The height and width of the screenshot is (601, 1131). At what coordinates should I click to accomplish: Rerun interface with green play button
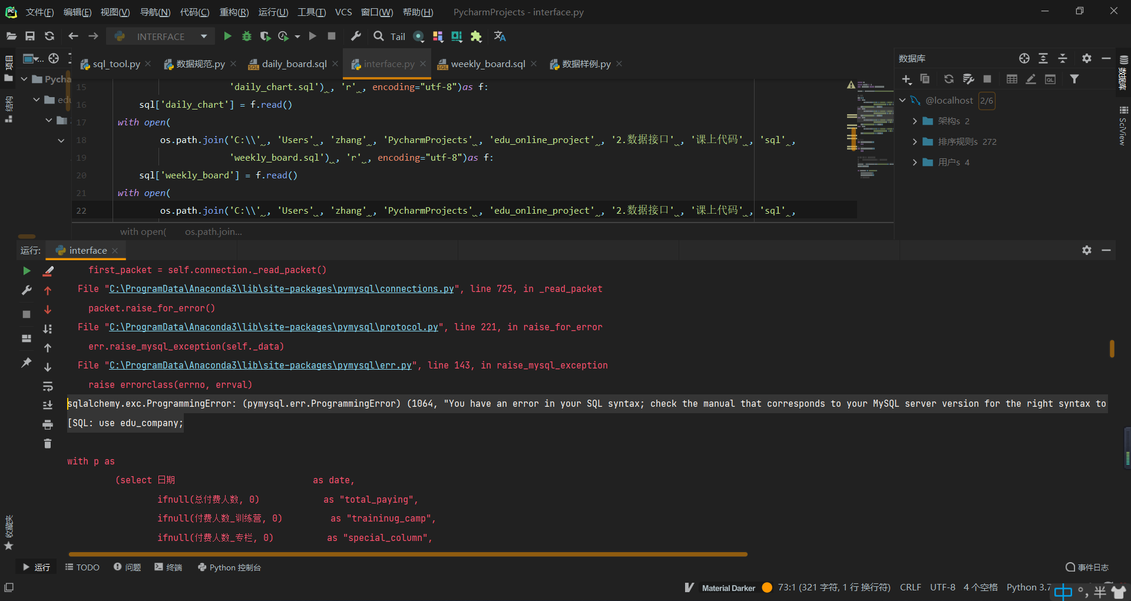(27, 271)
